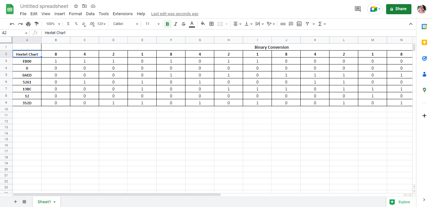Open the zoom 100% dropdown

pos(53,24)
